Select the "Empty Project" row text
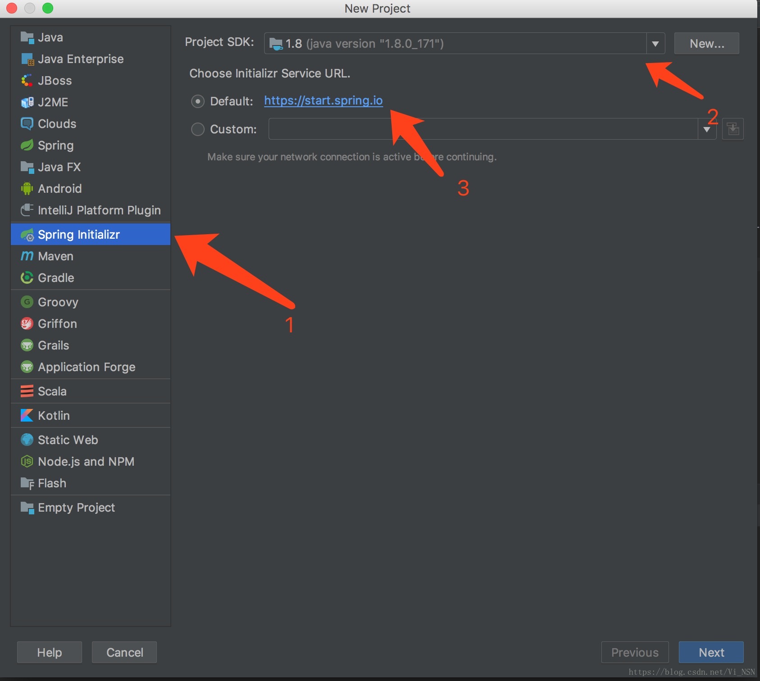The width and height of the screenshot is (760, 681). pos(76,508)
